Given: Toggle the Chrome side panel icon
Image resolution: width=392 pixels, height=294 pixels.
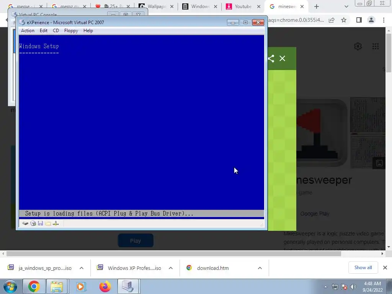Looking at the screenshot, I should [359, 20].
